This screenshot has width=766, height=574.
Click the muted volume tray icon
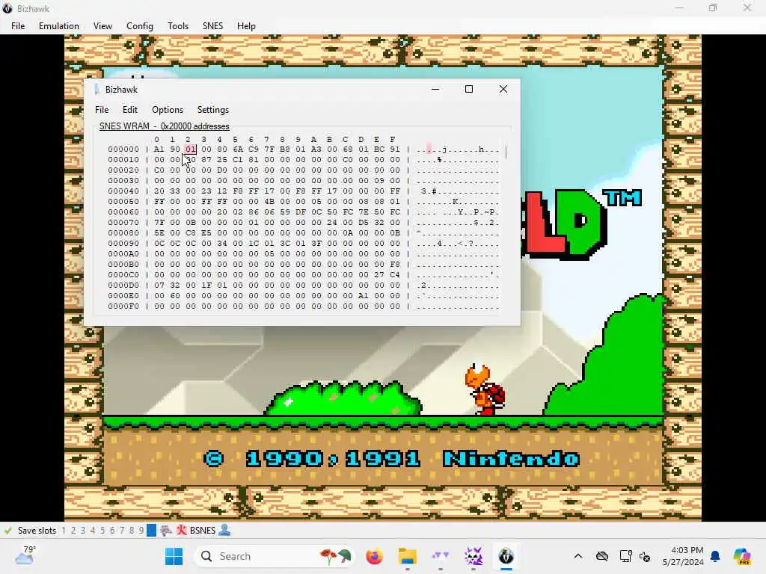tap(645, 557)
